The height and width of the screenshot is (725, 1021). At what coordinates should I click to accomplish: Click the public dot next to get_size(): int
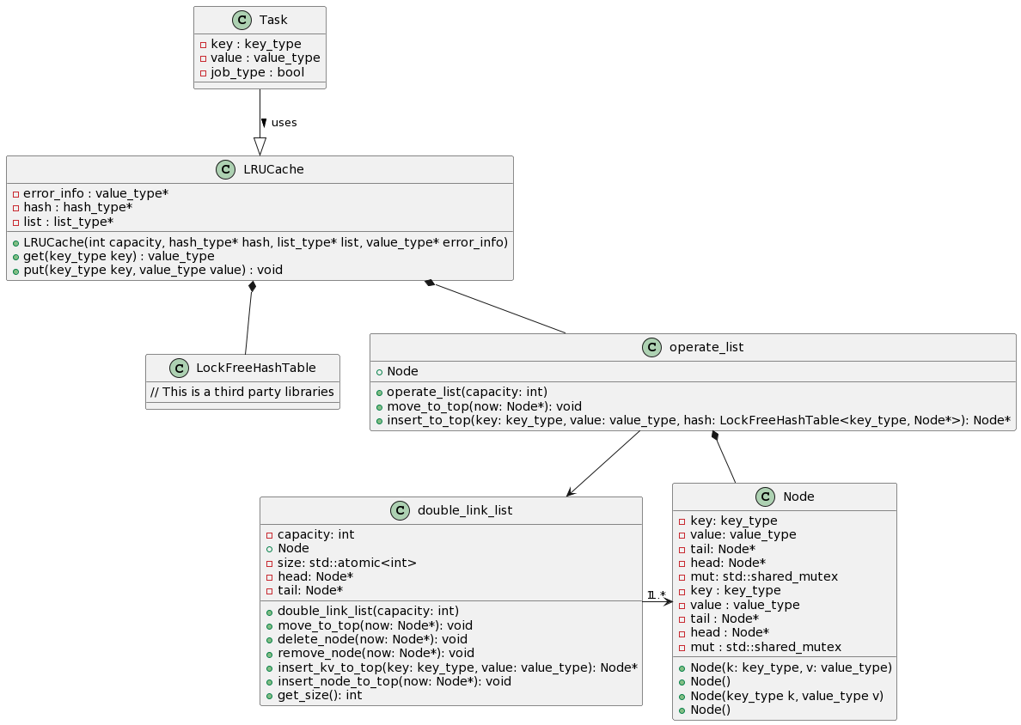[270, 696]
